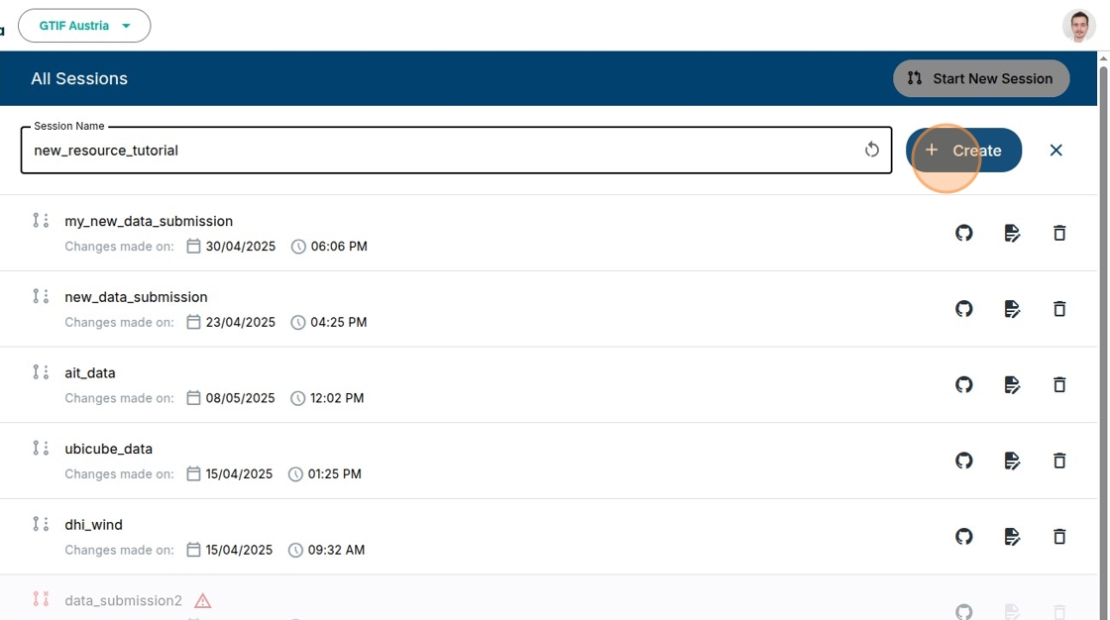
Task: Open GitHub link for dhi_wind session
Action: [963, 536]
